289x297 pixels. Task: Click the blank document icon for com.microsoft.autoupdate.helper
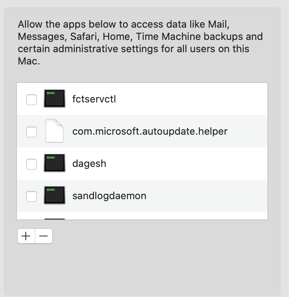(54, 131)
